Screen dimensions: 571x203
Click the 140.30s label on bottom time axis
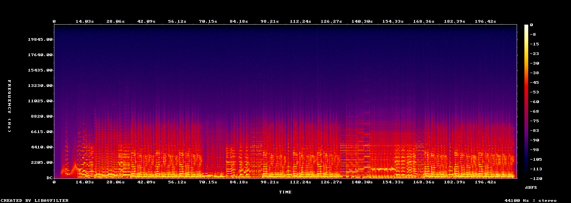362,182
